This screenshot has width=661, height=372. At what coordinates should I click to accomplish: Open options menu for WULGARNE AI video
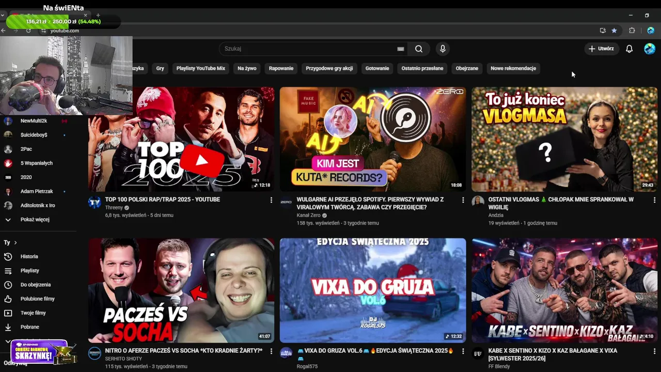(463, 200)
